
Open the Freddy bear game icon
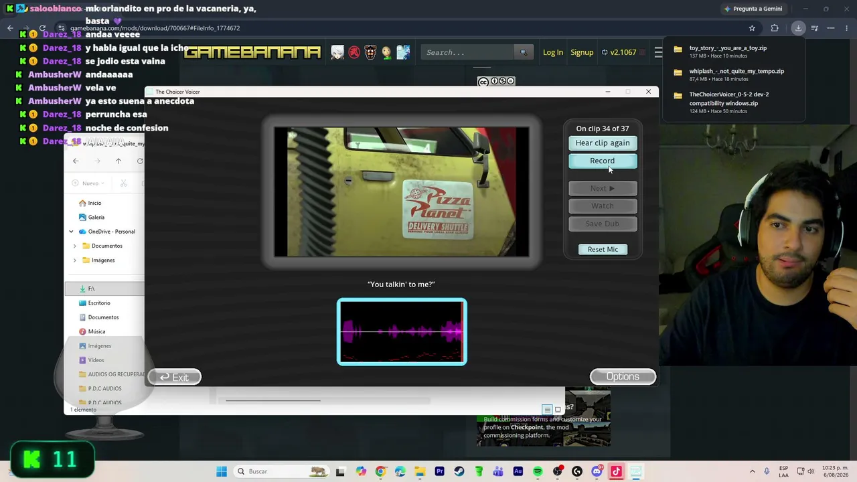tap(370, 52)
